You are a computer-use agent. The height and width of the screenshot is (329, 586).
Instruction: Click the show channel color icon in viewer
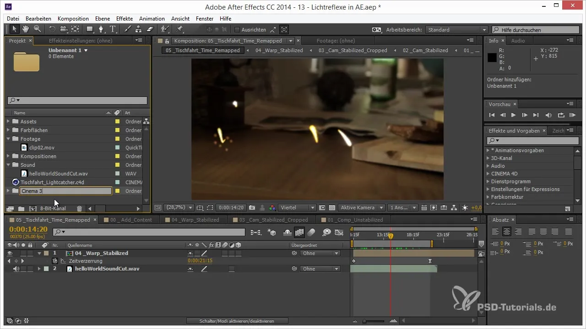click(272, 207)
